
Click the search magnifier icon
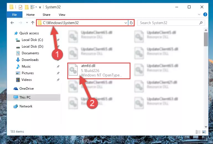(x=201, y=23)
